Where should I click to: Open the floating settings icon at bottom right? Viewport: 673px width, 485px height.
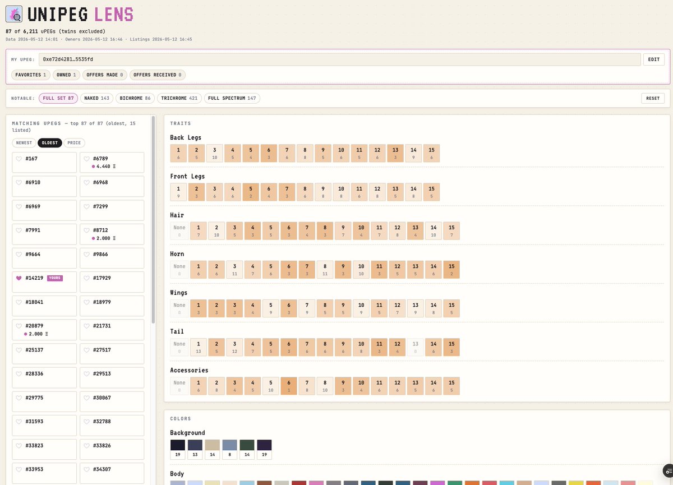(x=667, y=470)
